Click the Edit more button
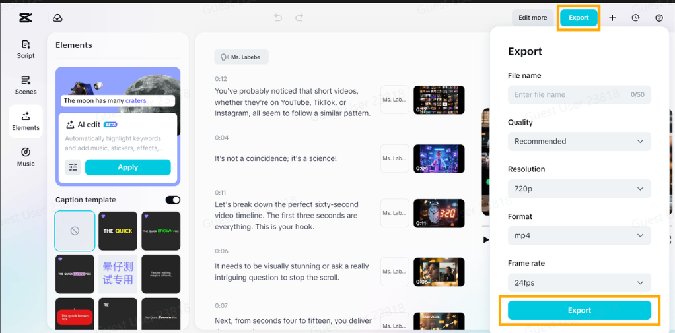Screen dimensions: 675x333 click(x=532, y=18)
